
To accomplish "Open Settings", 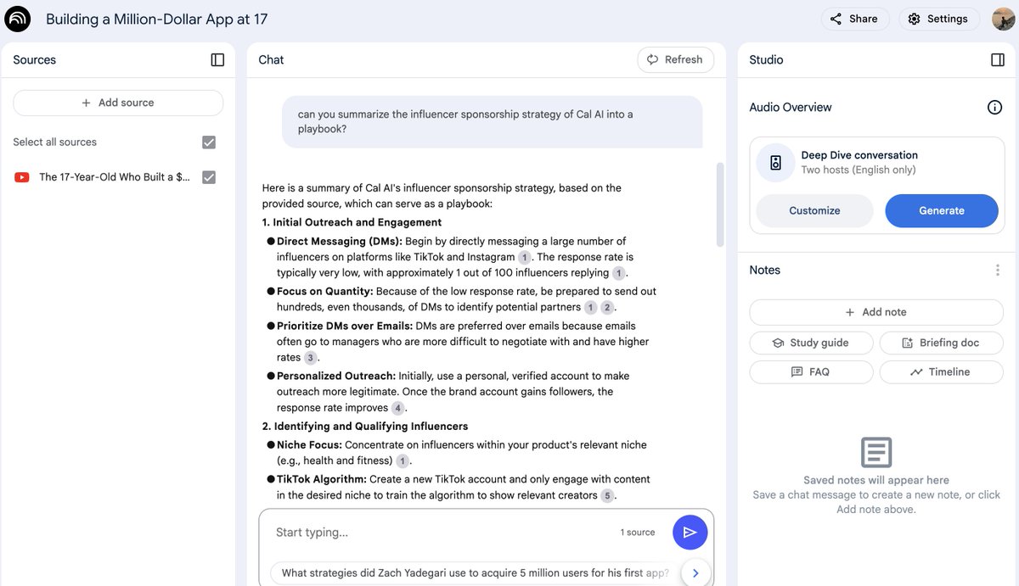I will (937, 19).
